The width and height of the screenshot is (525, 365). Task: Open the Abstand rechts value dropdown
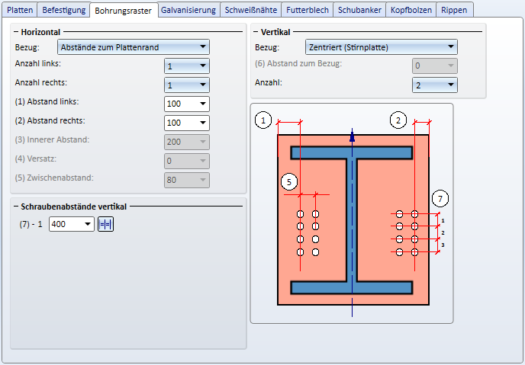coord(186,123)
